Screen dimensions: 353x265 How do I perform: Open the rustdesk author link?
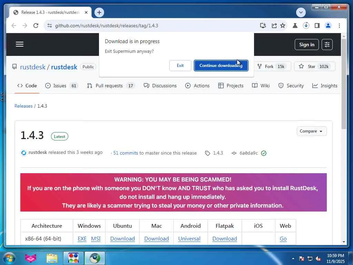point(38,153)
